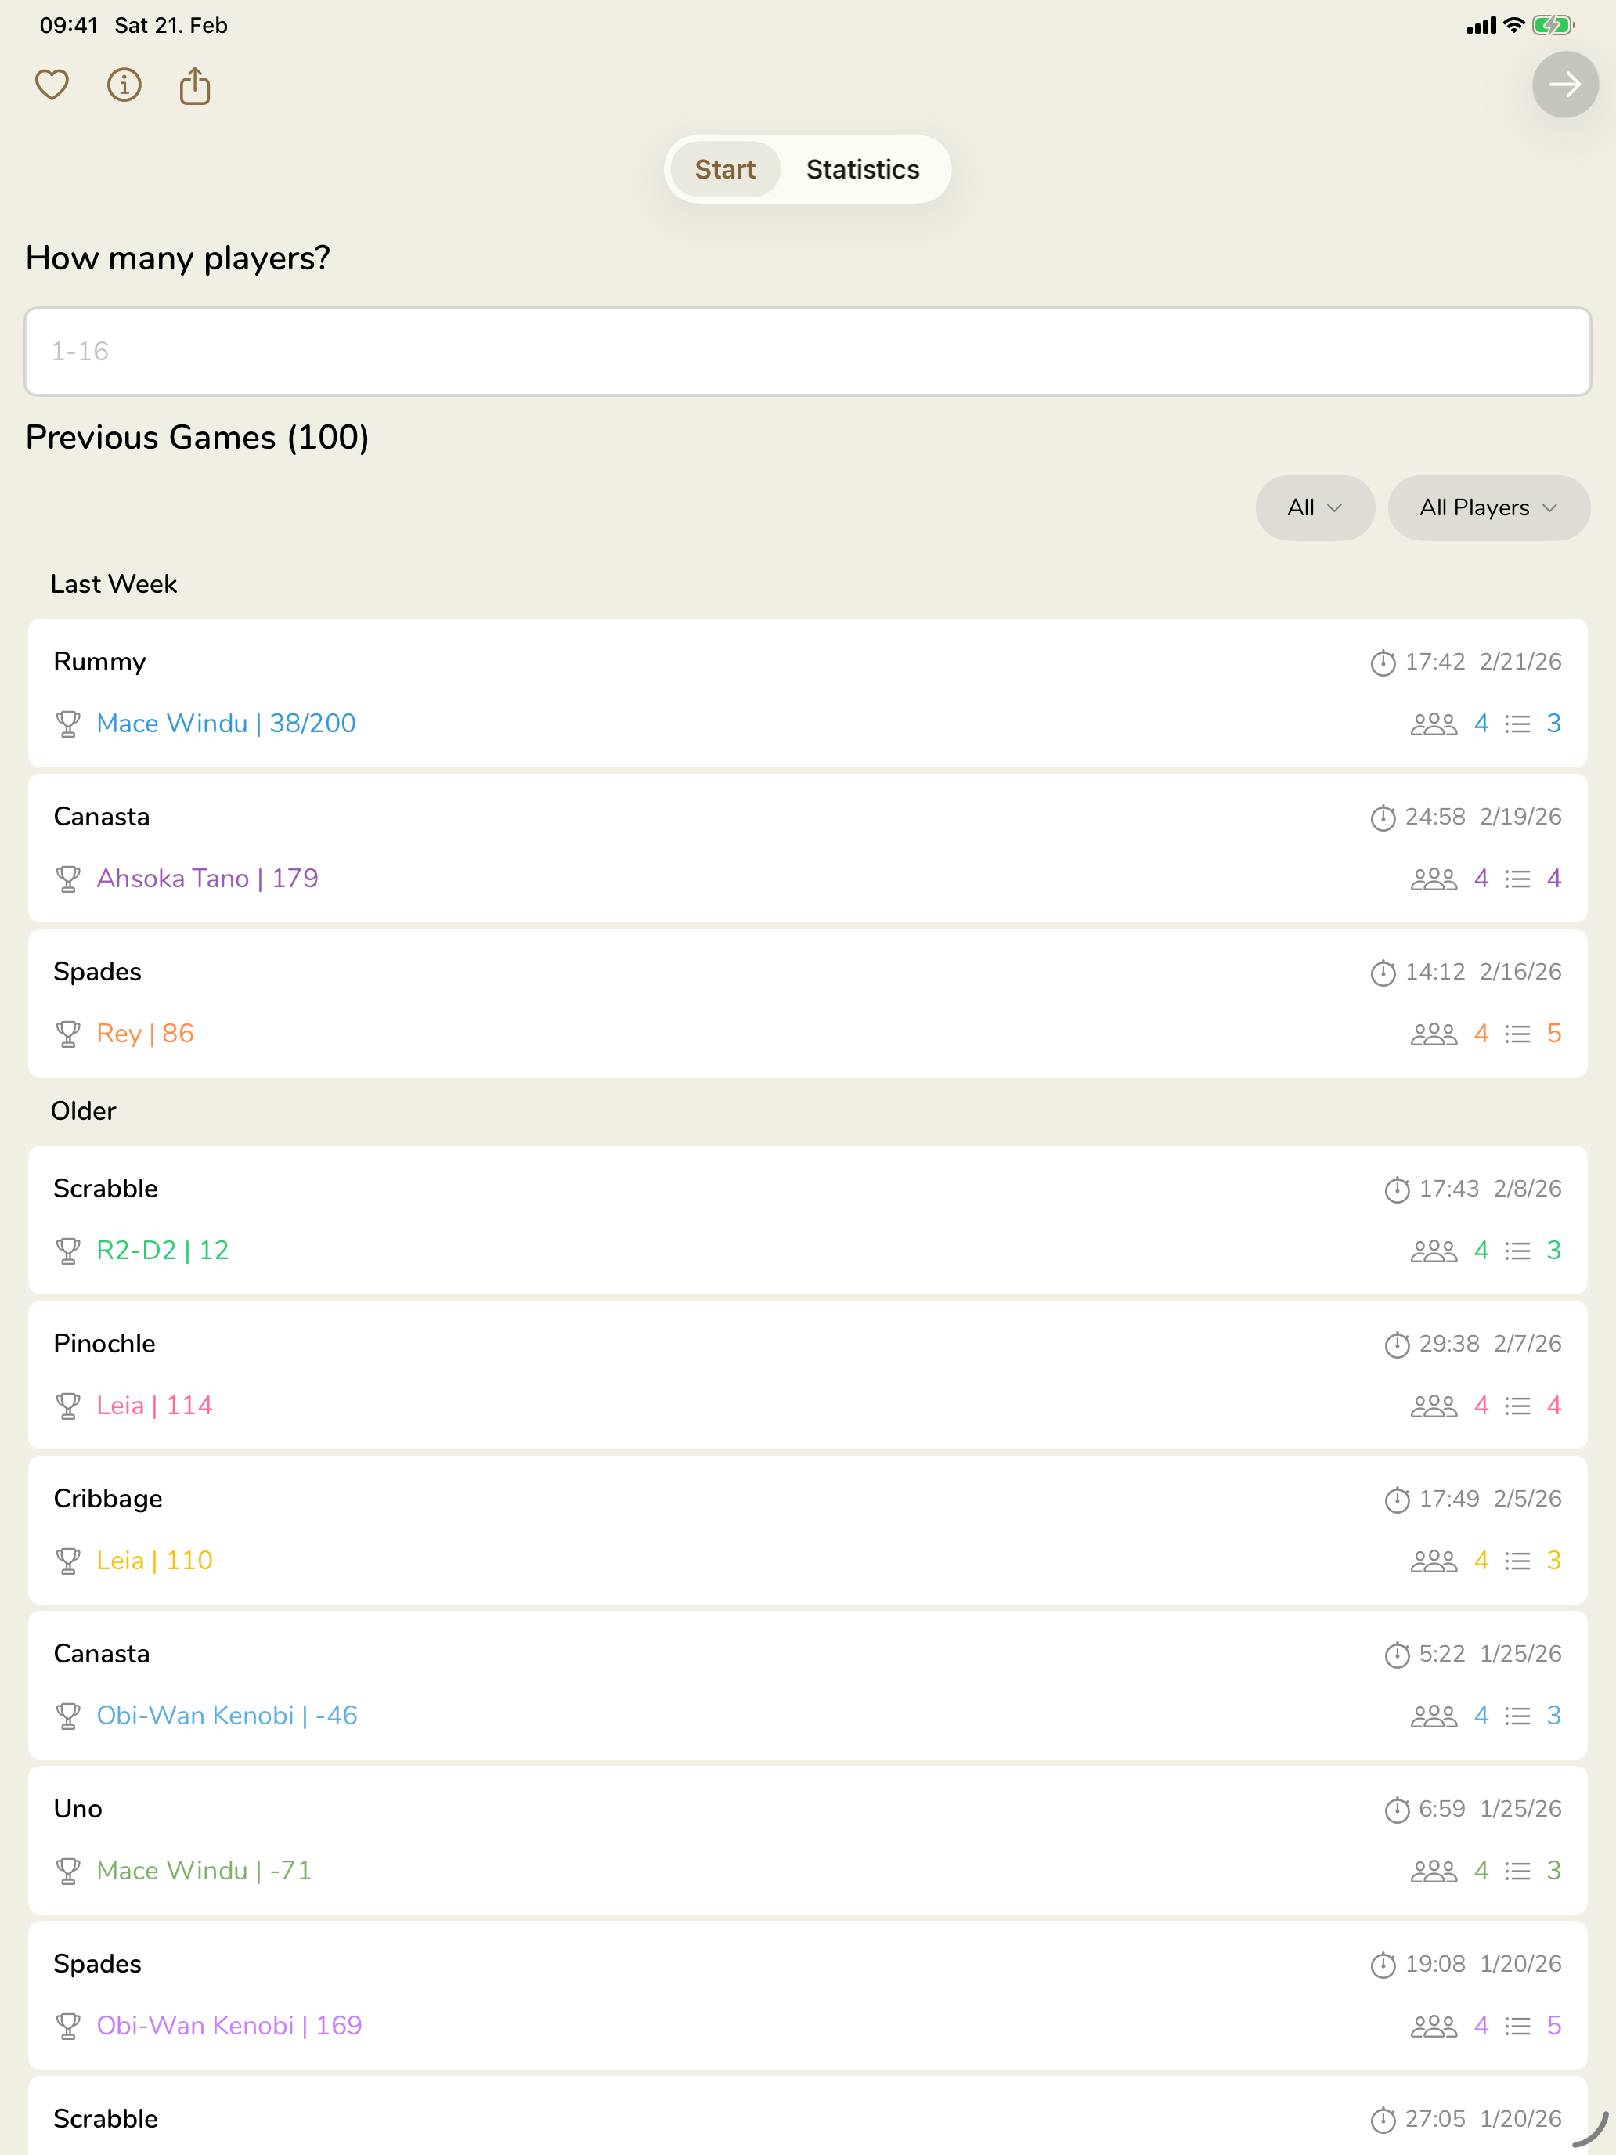Expand the All game filter dropdown

click(1314, 507)
